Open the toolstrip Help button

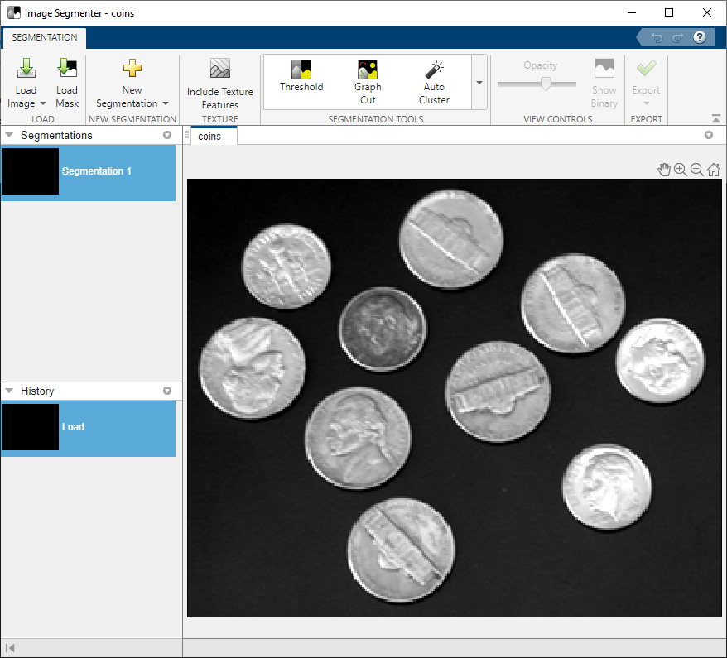click(700, 37)
